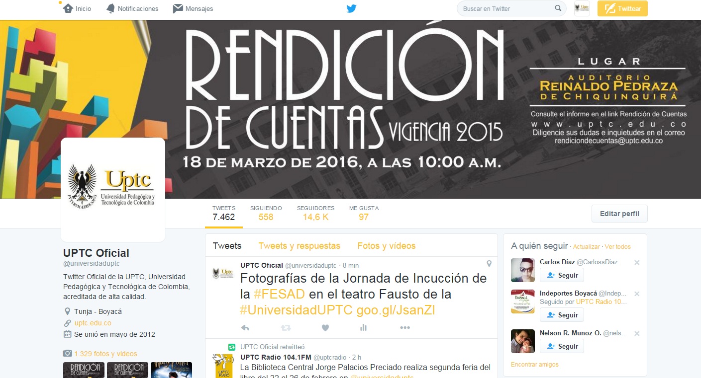
Task: Focus the Buscar en Twitter field
Action: click(511, 8)
